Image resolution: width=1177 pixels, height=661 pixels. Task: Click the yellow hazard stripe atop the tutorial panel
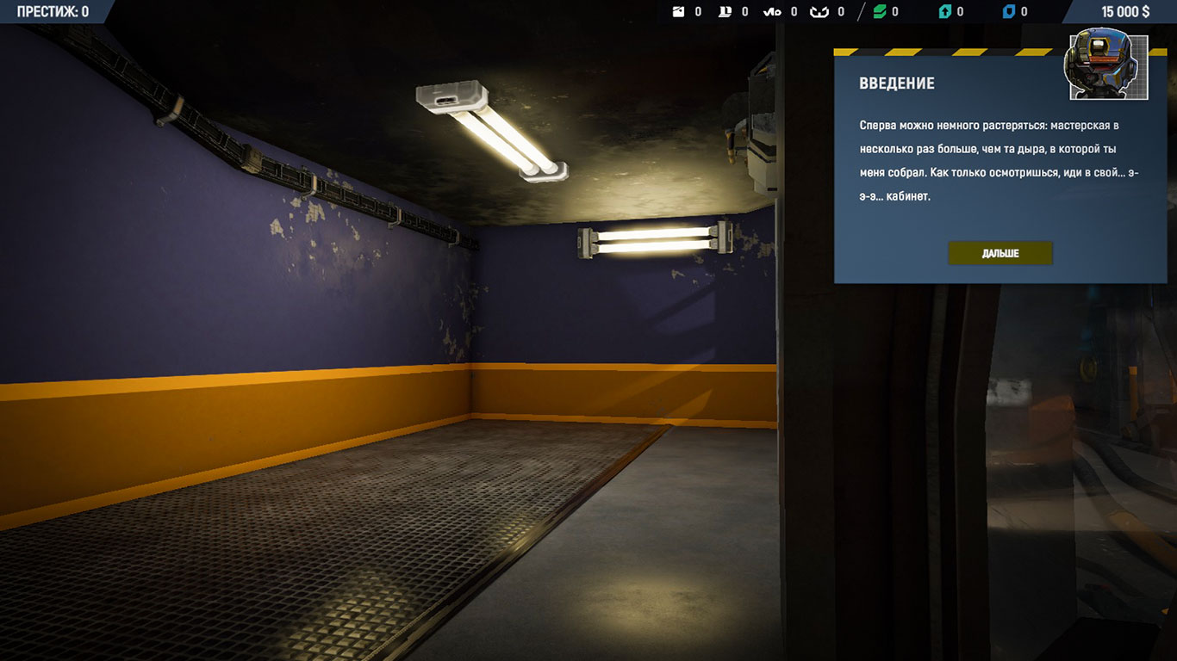[948, 53]
